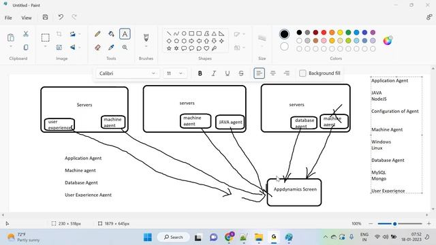Click the rectangular Select tool
Screen dimensions: 436x245
(x=46, y=37)
